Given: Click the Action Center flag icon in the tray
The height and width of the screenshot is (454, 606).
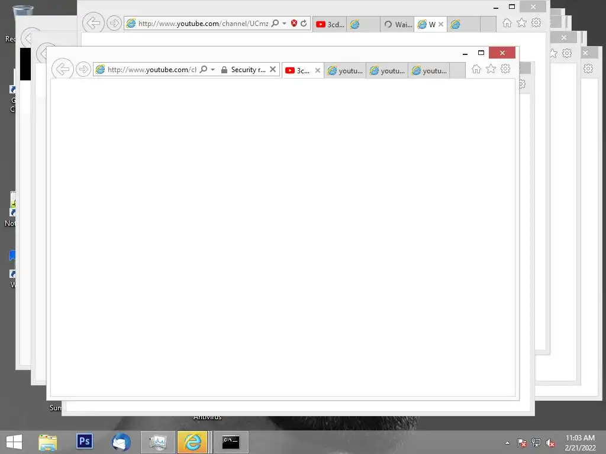Looking at the screenshot, I should click(522, 443).
